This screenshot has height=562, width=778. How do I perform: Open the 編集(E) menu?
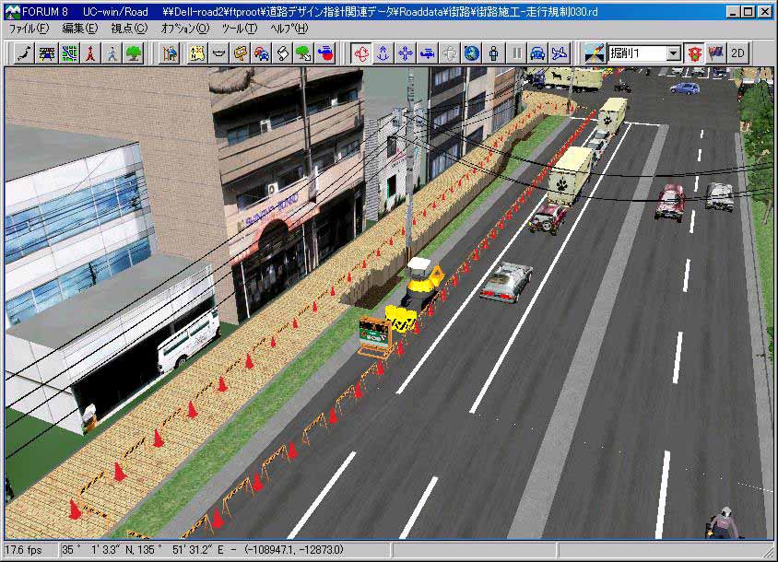pyautogui.click(x=80, y=29)
